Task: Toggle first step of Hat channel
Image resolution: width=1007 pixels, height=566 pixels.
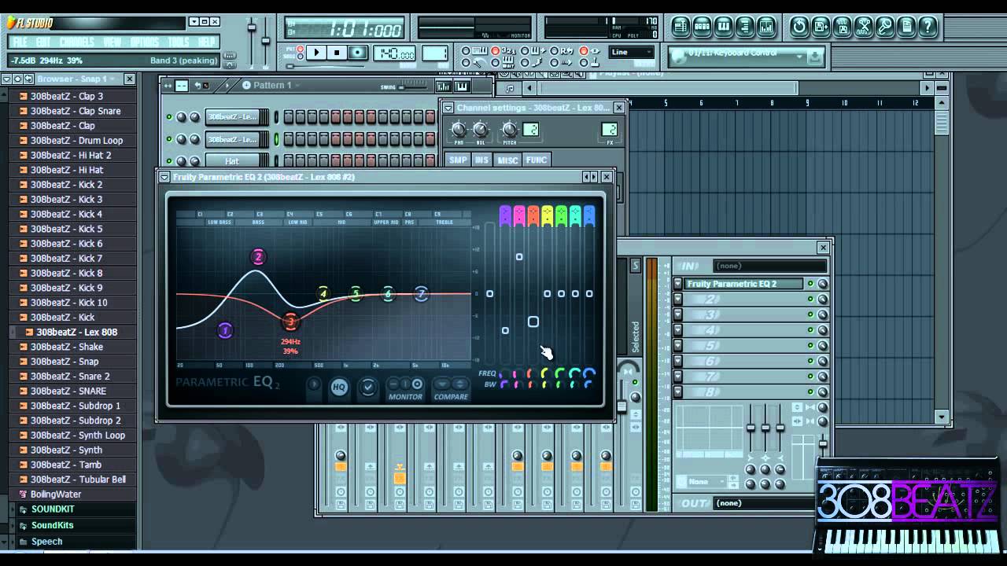Action: click(289, 161)
